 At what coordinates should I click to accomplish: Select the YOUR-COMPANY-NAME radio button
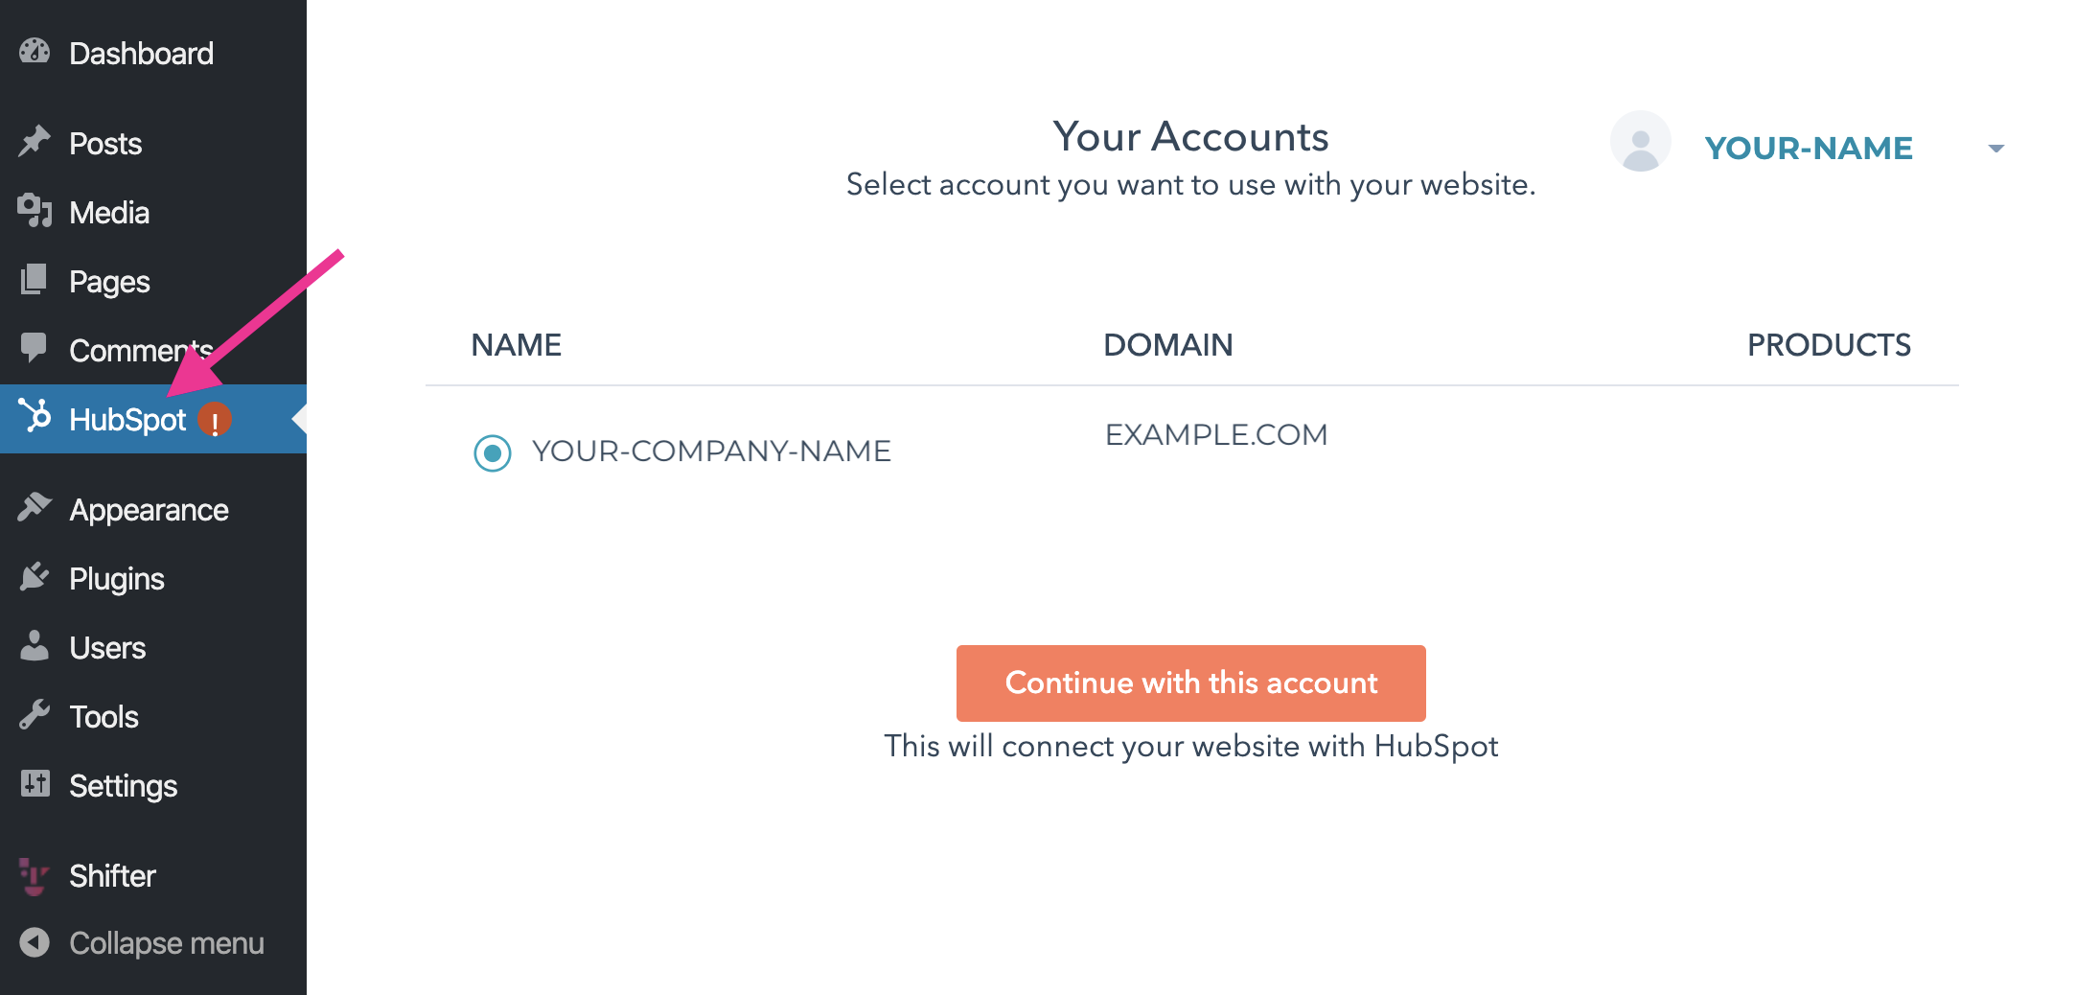[x=493, y=452]
